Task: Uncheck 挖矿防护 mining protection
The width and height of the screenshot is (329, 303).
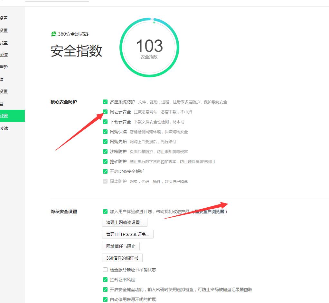Action: pos(105,161)
